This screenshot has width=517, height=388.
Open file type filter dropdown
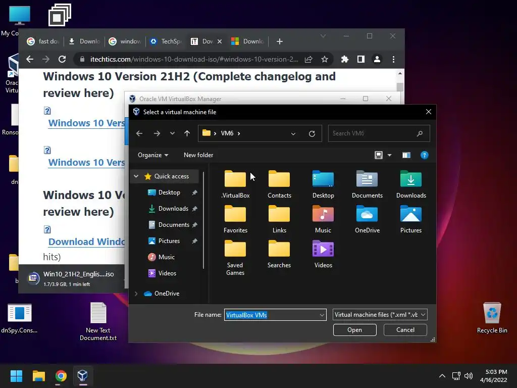coord(423,315)
